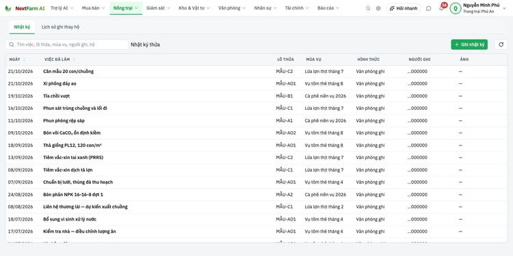Expand the Báo cáo menu

(x=328, y=8)
